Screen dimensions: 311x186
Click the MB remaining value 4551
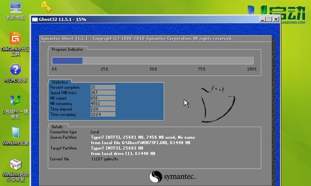point(103,104)
